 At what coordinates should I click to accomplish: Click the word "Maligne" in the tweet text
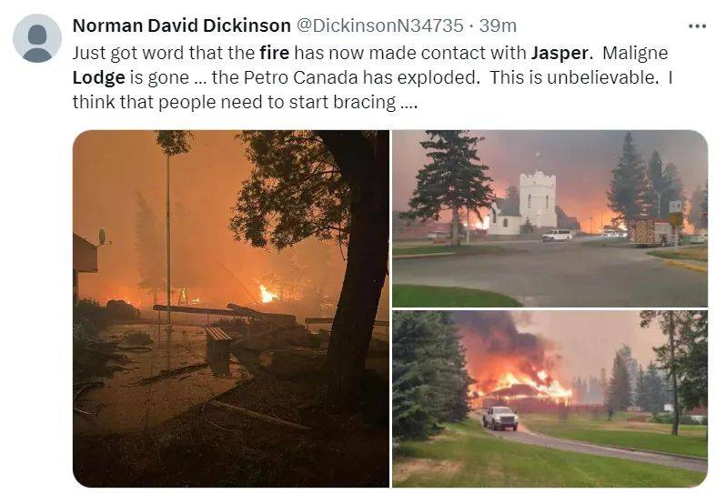pos(635,54)
